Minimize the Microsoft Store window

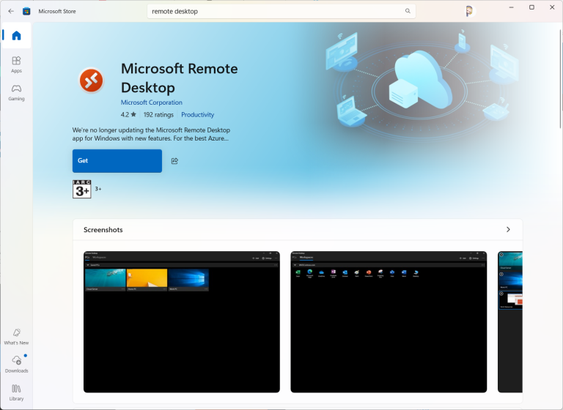[511, 7]
